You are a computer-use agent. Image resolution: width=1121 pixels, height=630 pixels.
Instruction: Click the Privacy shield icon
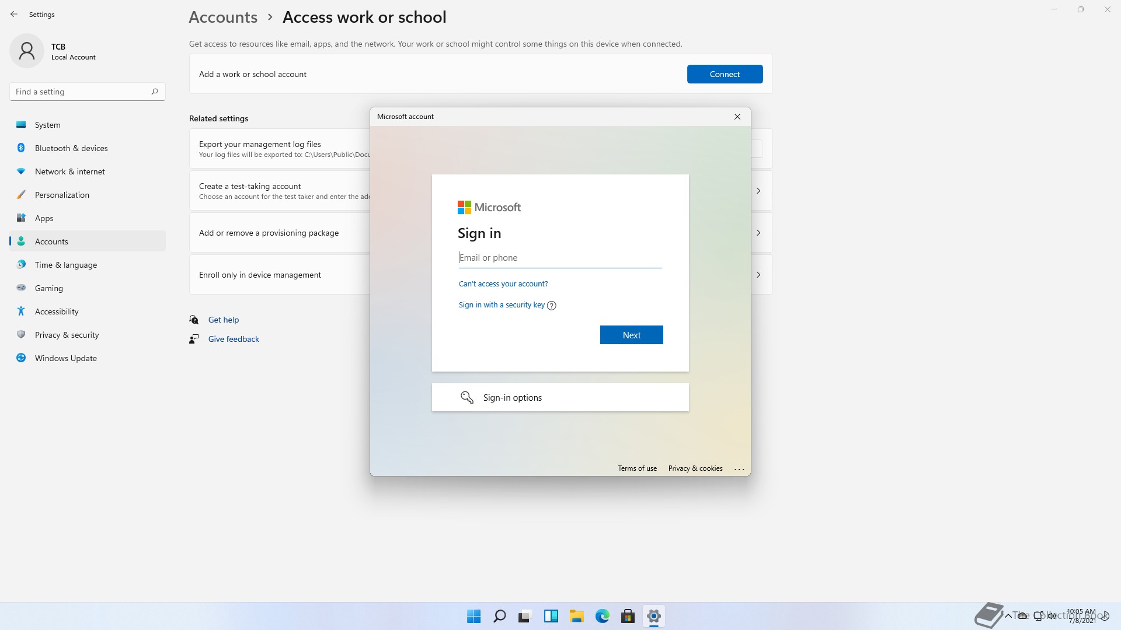[x=21, y=334]
